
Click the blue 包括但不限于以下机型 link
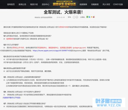click(12, 98)
